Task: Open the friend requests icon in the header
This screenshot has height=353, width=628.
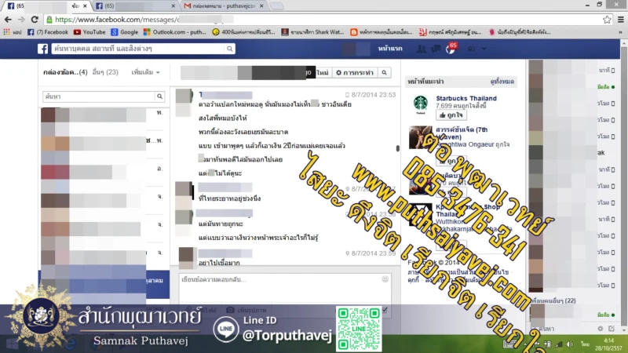Action: coord(421,49)
